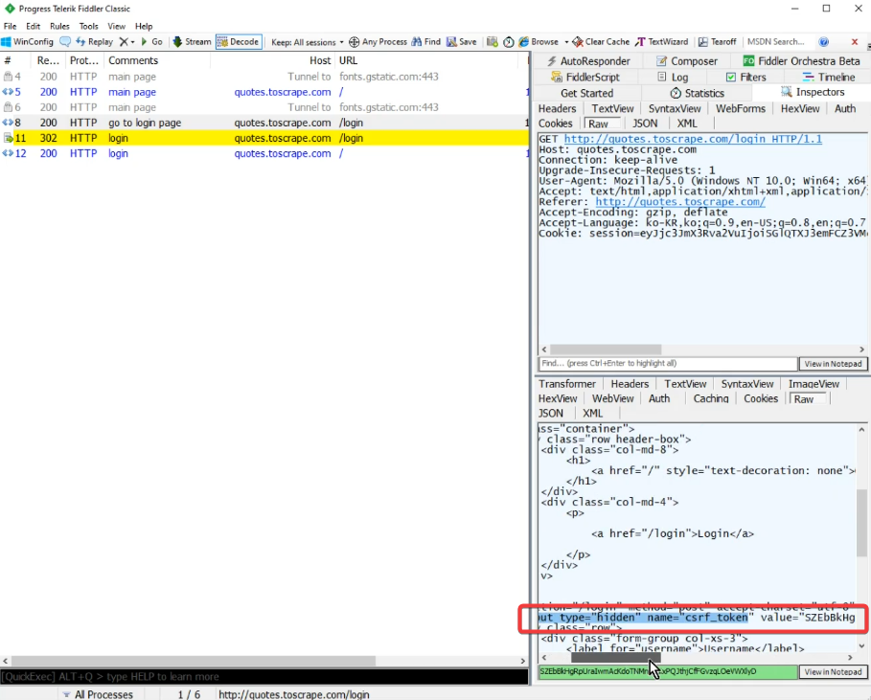Click the MSDN Search box
This screenshot has height=700, width=871.
pos(777,41)
